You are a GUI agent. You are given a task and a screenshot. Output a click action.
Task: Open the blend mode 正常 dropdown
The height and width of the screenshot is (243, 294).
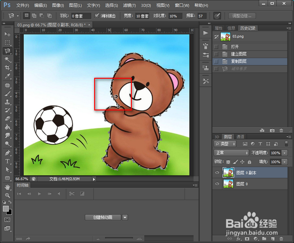(x=232, y=153)
